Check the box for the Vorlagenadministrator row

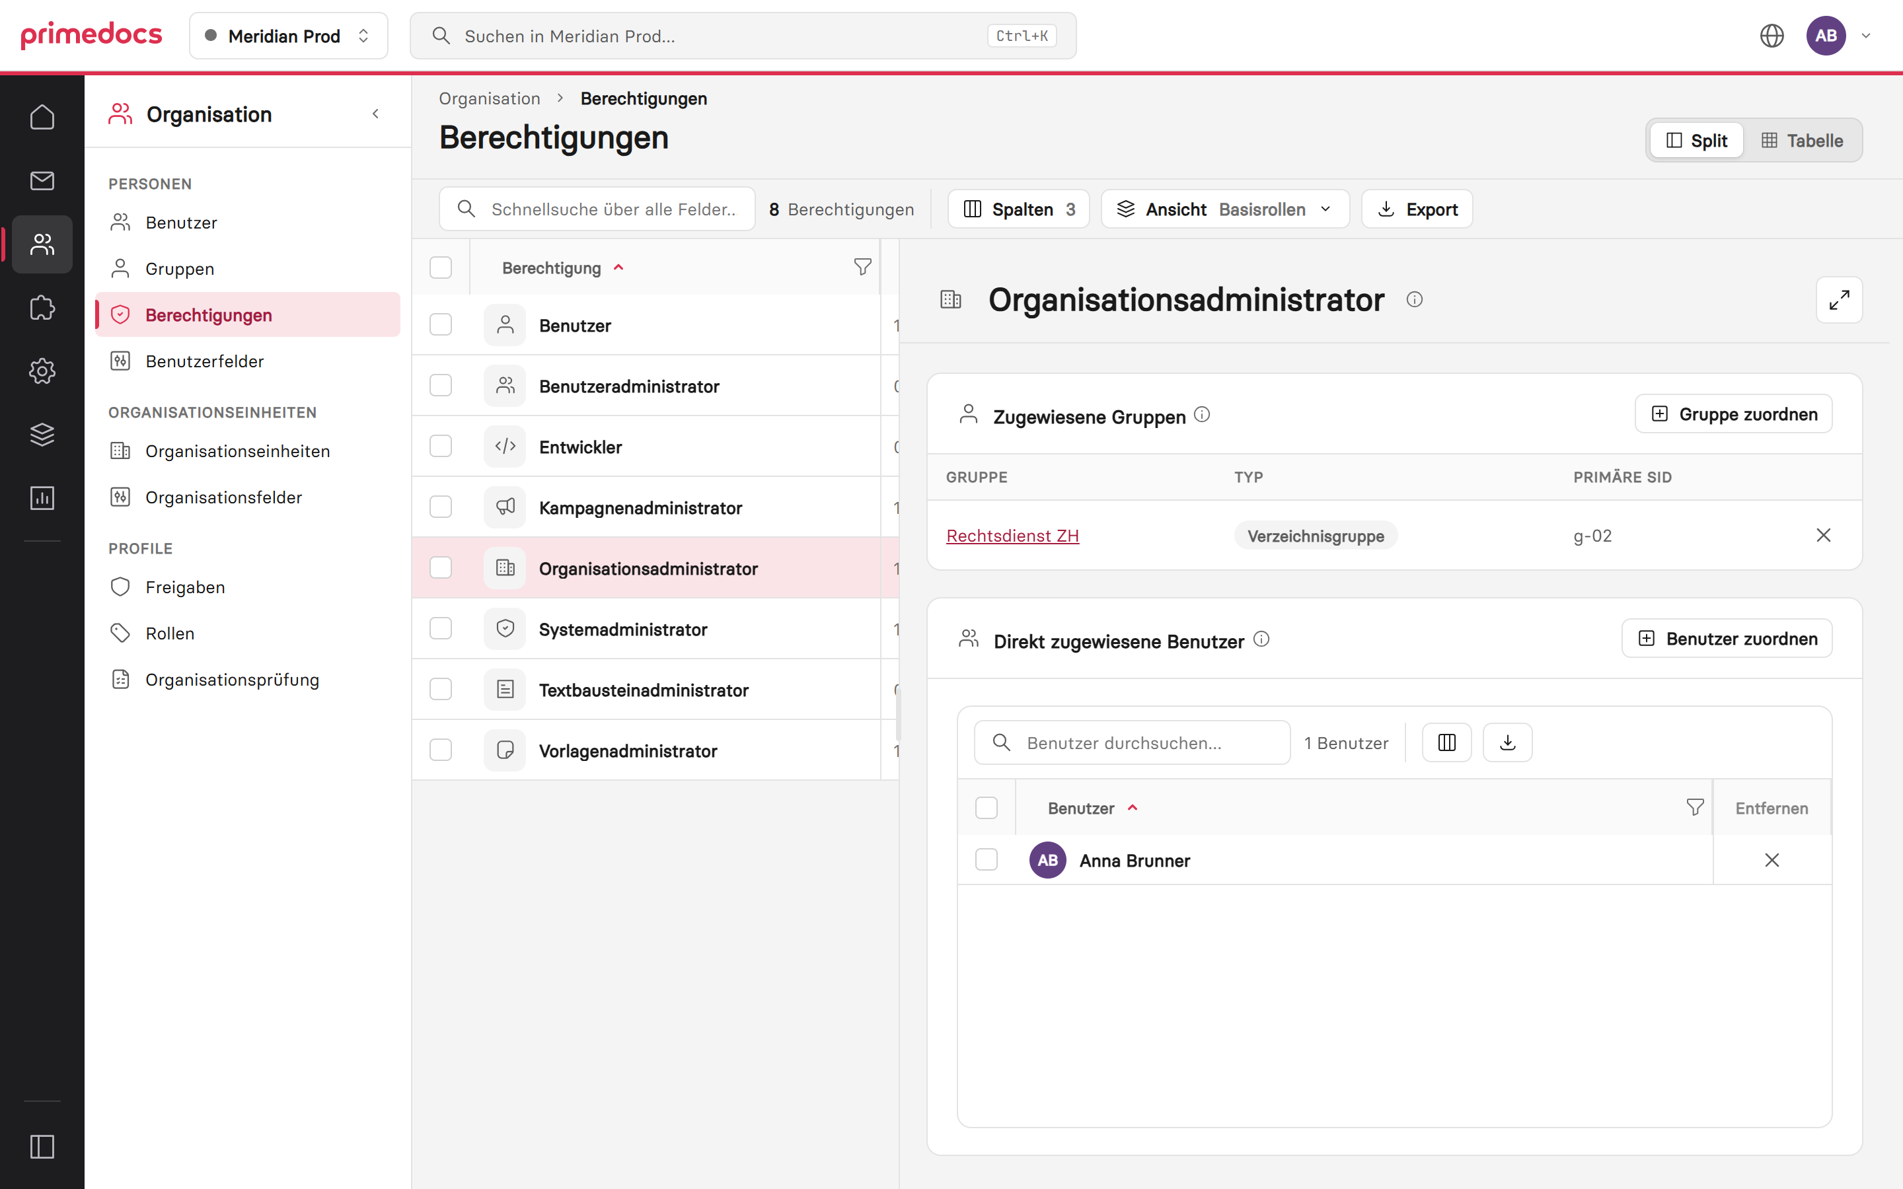[440, 750]
